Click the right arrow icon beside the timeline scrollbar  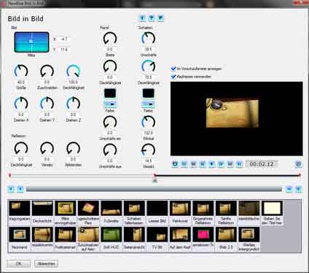tap(20, 189)
